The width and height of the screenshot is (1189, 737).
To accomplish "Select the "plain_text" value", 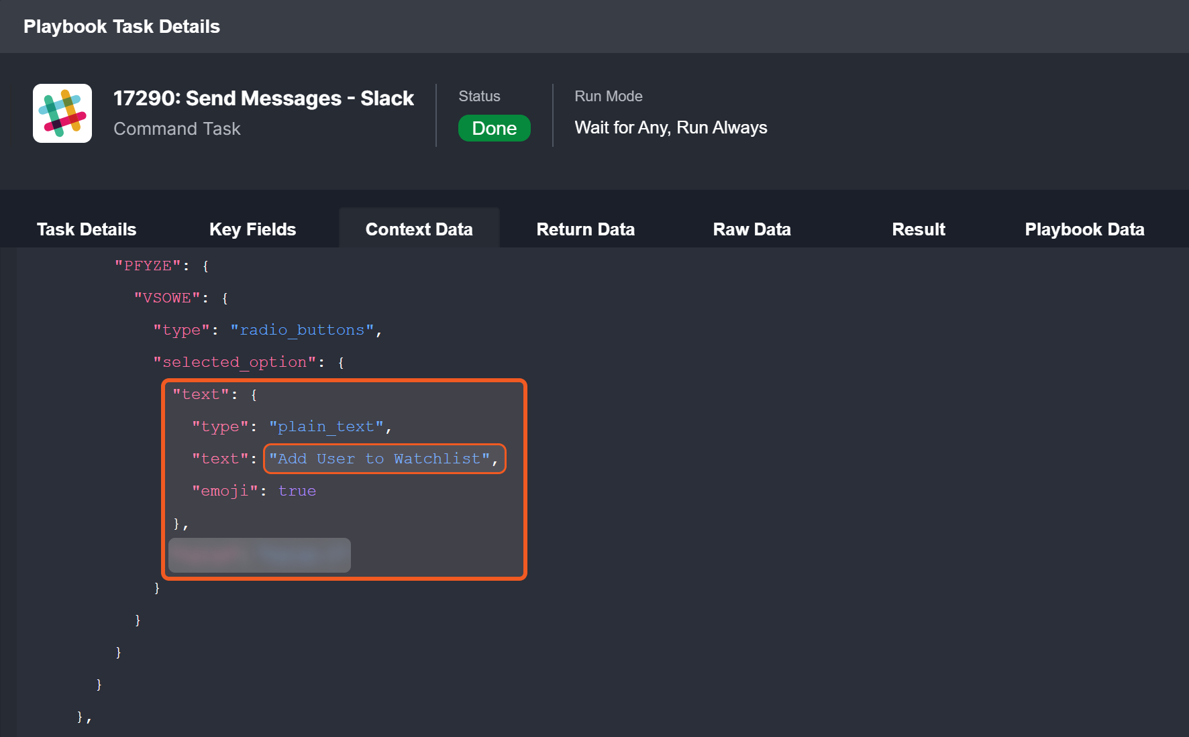I will (x=326, y=427).
